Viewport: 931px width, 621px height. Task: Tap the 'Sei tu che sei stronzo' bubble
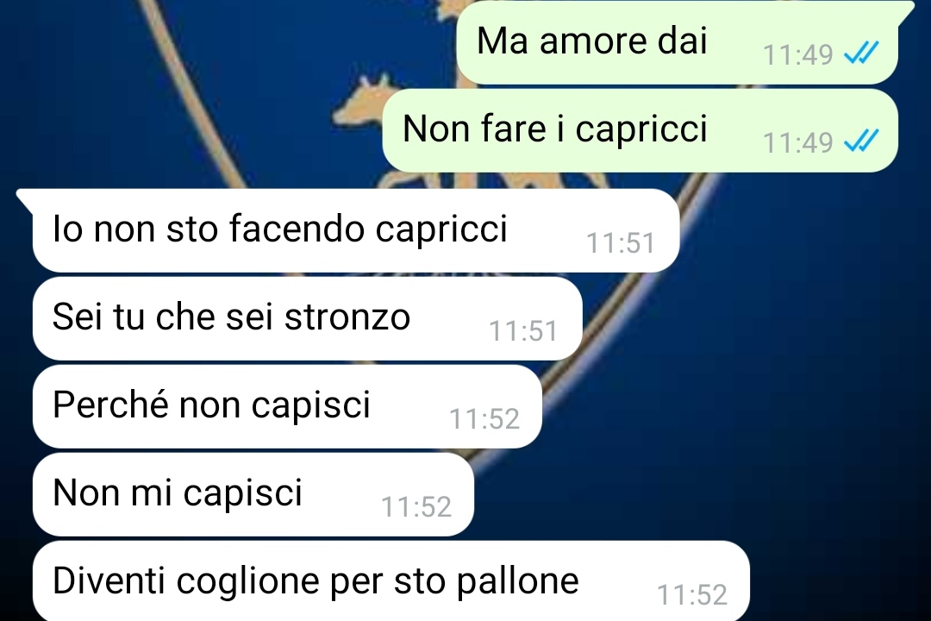pos(308,318)
